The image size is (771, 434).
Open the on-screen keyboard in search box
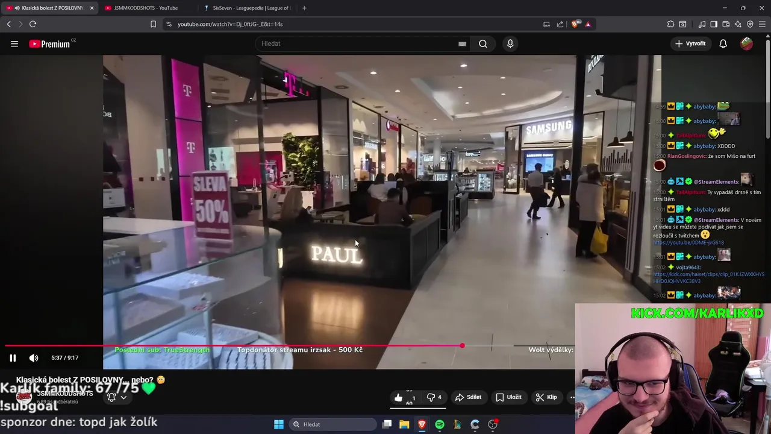(x=462, y=43)
